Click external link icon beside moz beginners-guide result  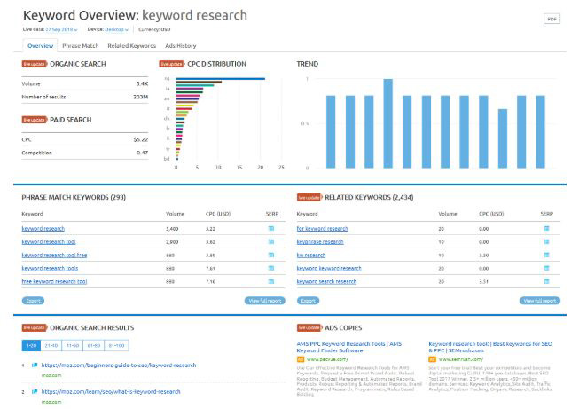click(x=35, y=365)
